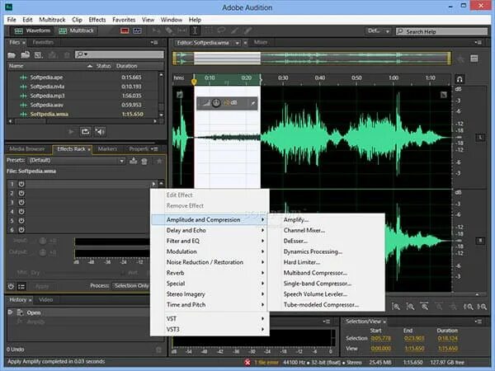Open the Process Selection Only dropdown
495x371 pixels.
click(x=131, y=286)
